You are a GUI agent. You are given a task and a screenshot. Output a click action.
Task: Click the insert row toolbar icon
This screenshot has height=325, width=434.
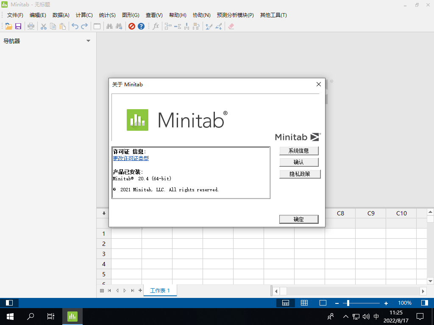pos(178,26)
